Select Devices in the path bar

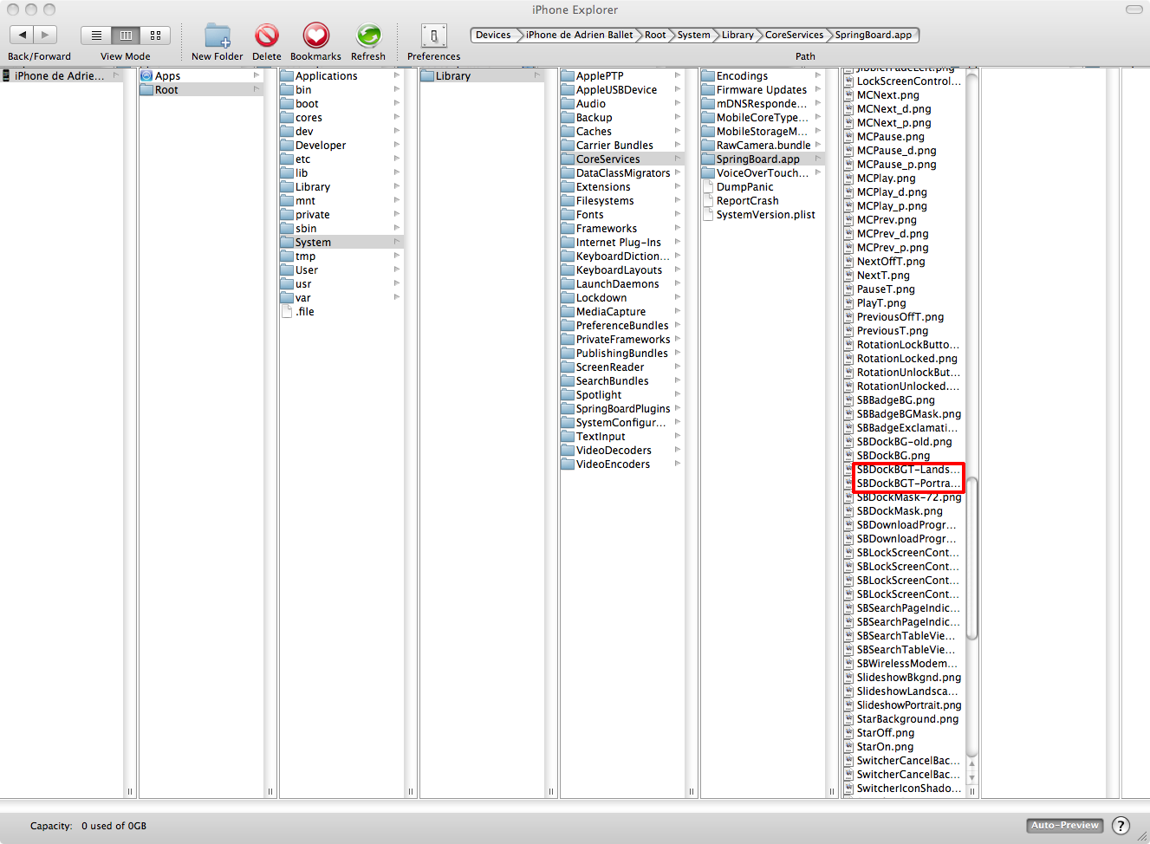tap(493, 36)
